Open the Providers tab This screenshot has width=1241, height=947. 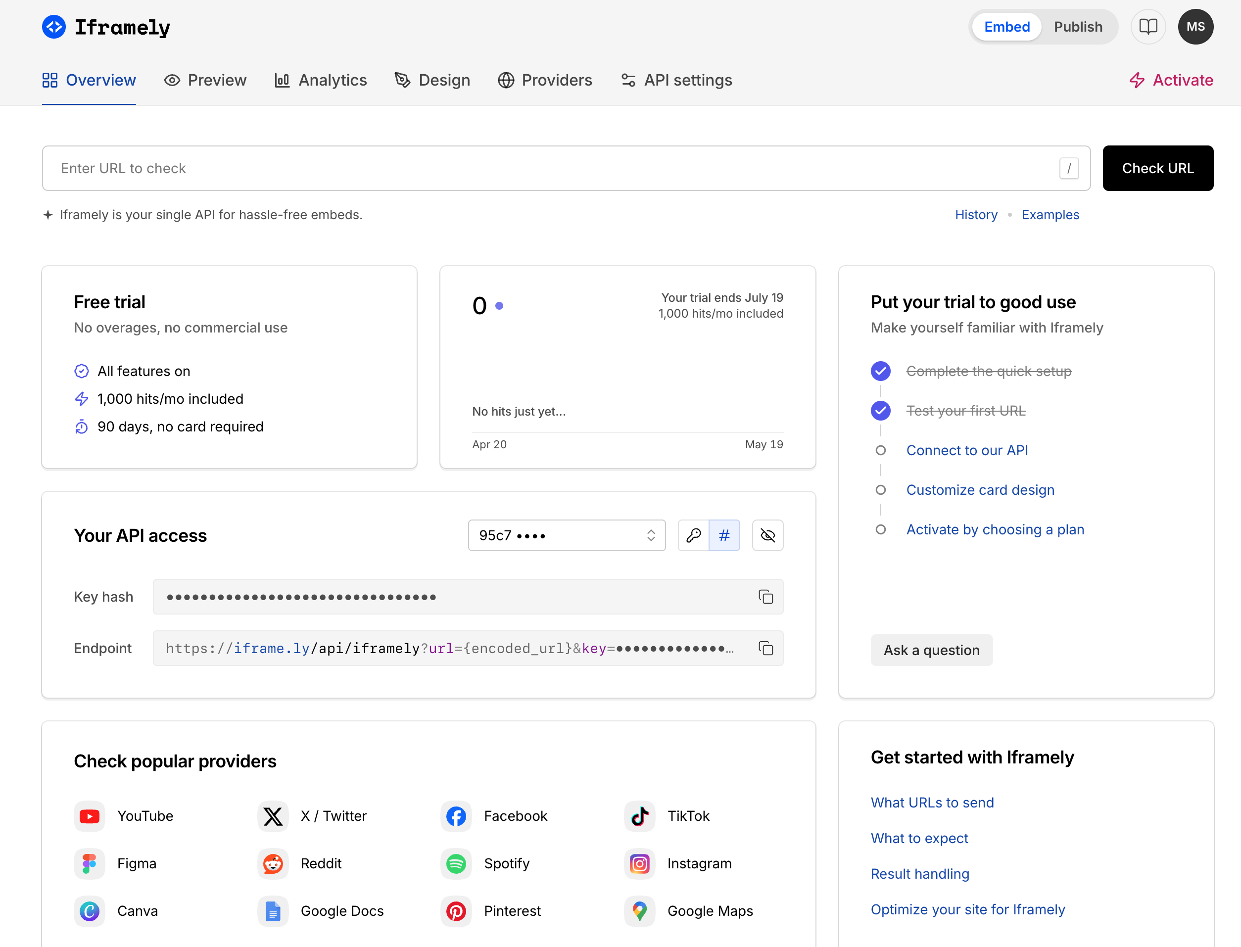click(x=545, y=80)
